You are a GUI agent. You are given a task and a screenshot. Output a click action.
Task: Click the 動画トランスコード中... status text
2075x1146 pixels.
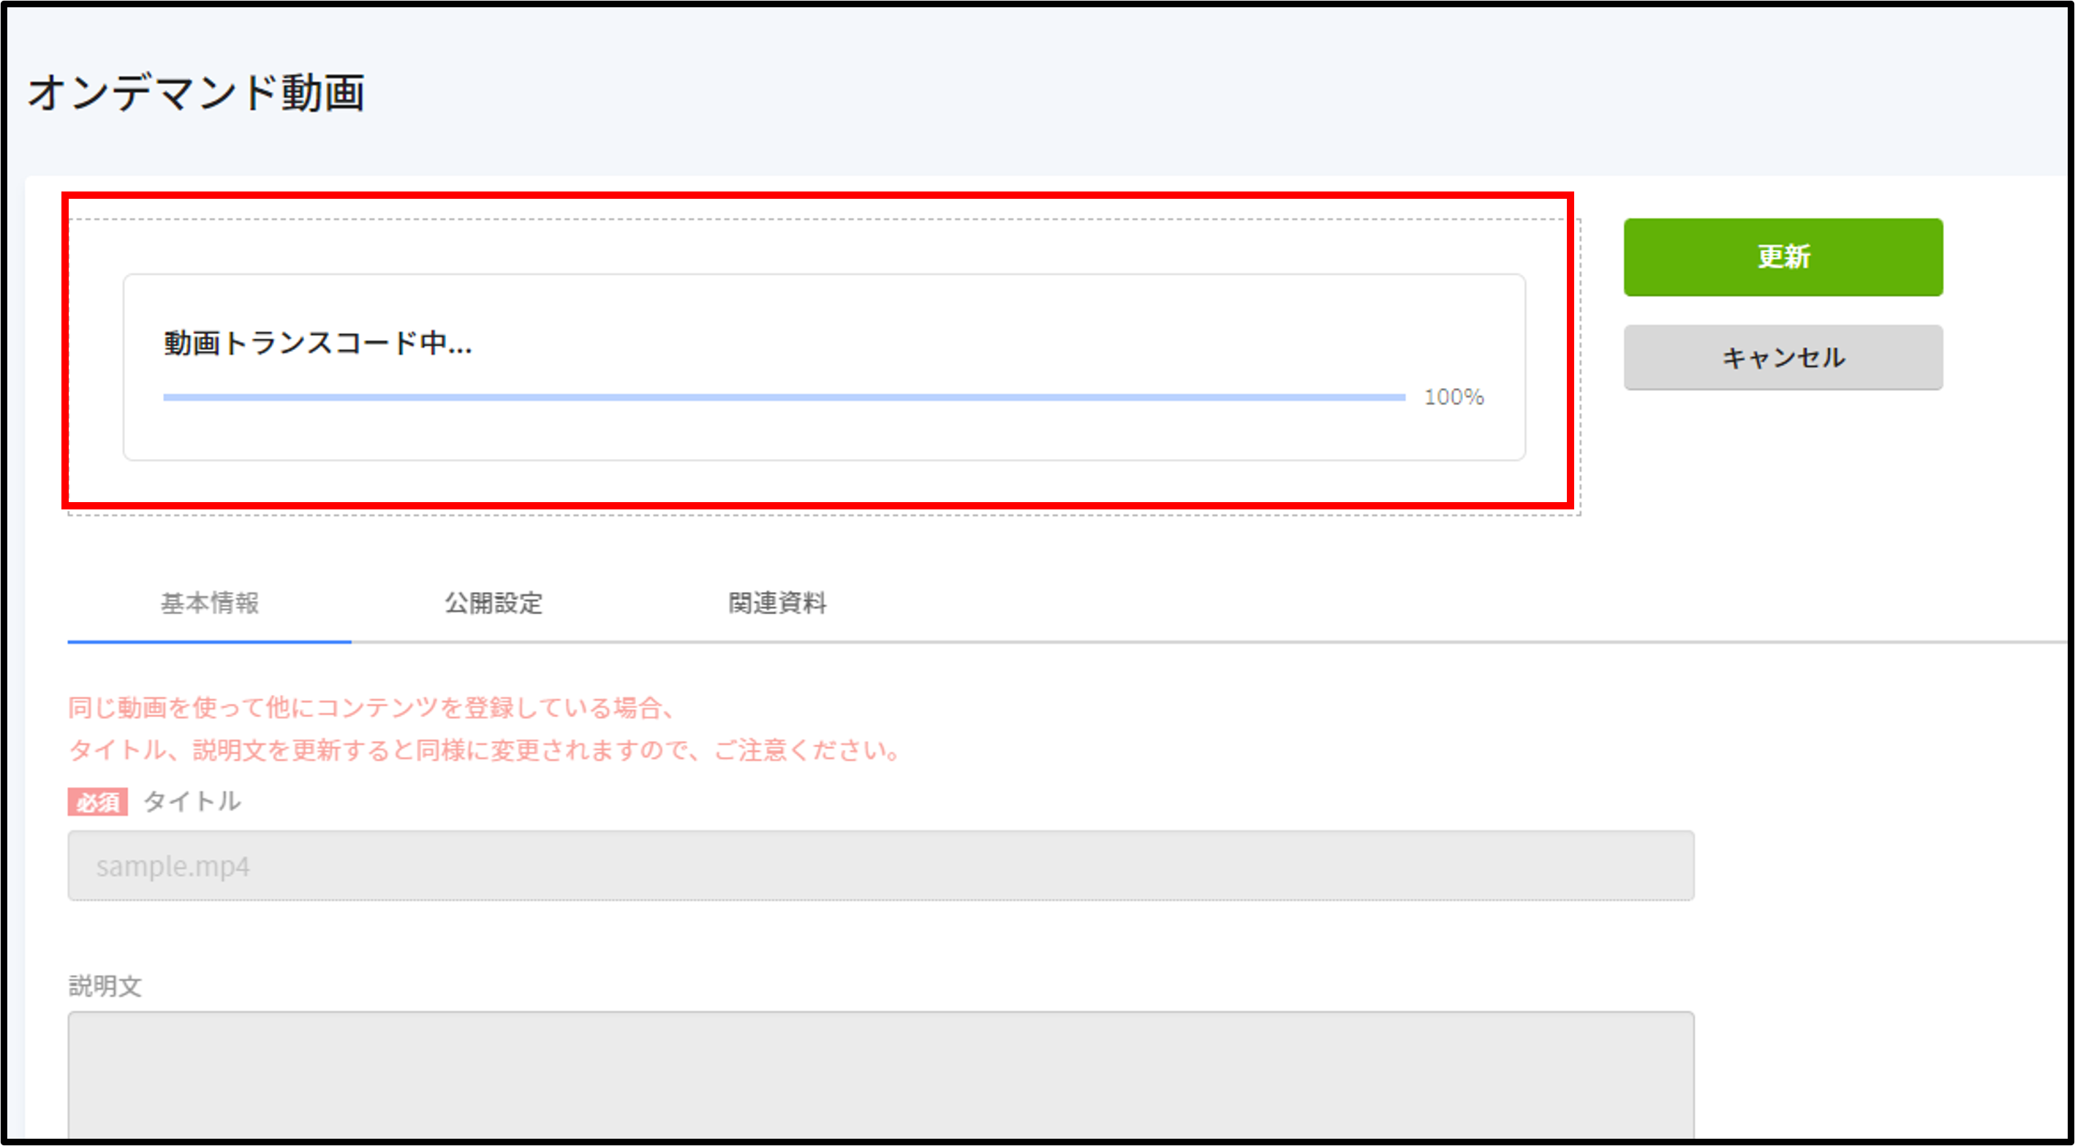tap(318, 343)
